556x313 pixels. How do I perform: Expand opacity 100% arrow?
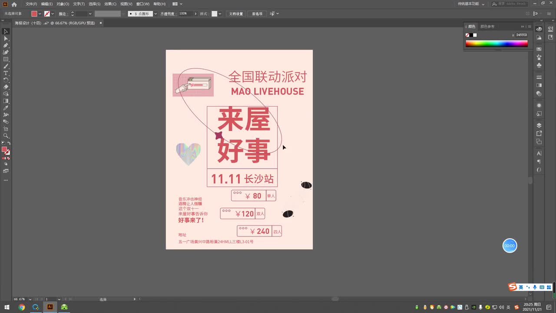pyautogui.click(x=195, y=14)
